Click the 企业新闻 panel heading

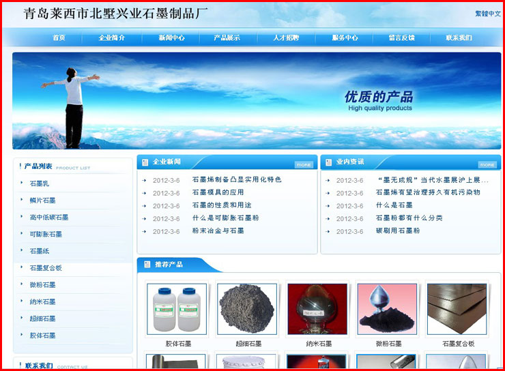167,162
